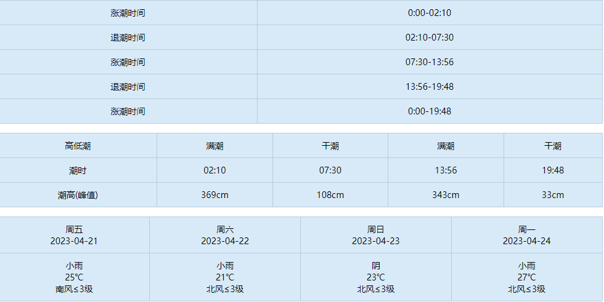Select the 02:10-07:30 ebb tide time cell

(430, 38)
